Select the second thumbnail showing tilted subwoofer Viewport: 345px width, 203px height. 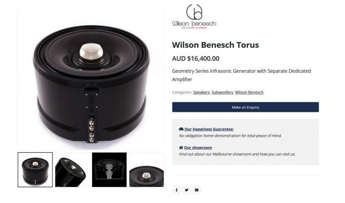point(72,170)
